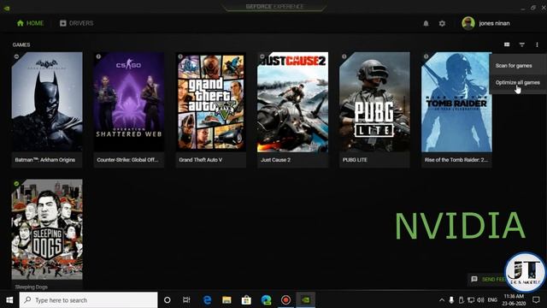Select the Grand Theft Auto V title
Viewport: 547px width, 308px height.
[201, 160]
